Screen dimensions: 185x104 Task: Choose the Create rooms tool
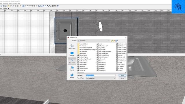pyautogui.click(x=30, y=6)
